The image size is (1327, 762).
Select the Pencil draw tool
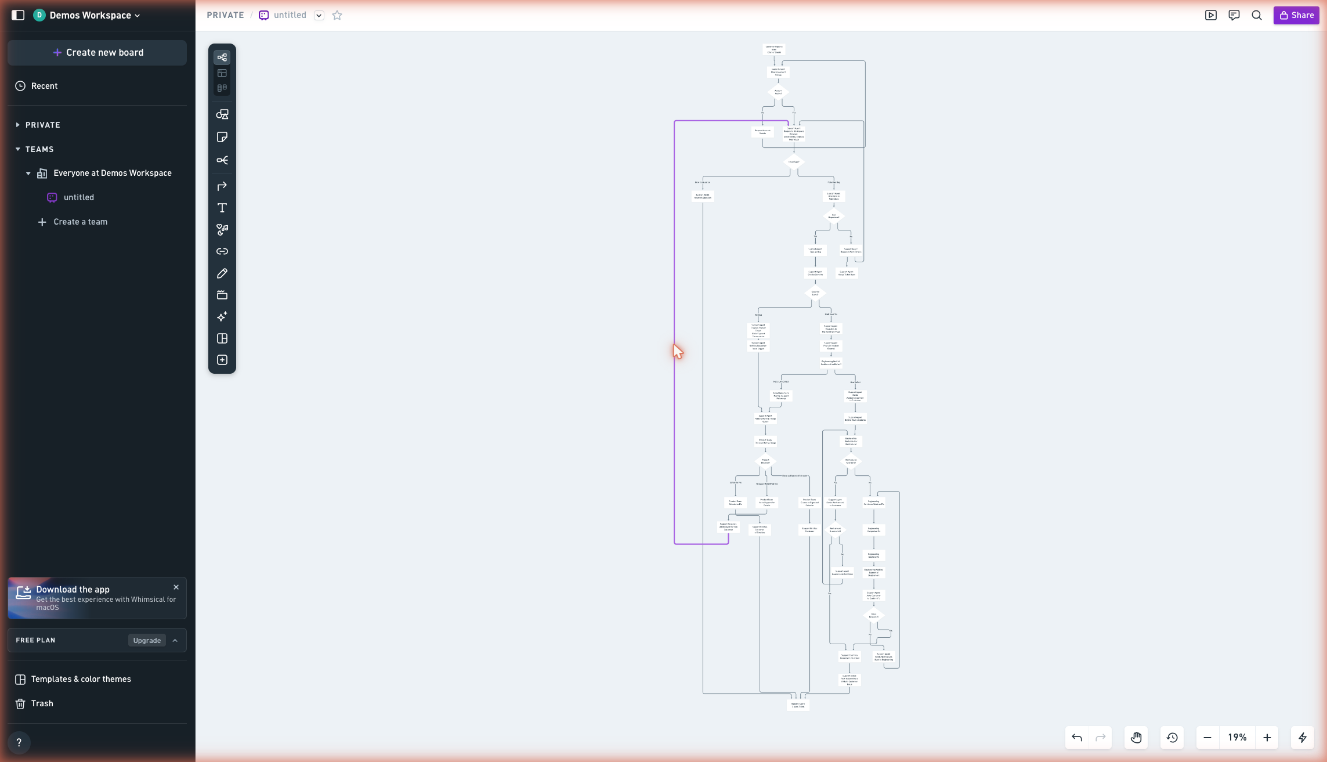(222, 273)
